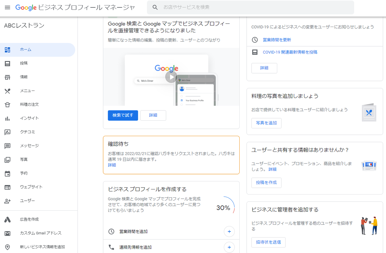The image size is (386, 253).
Task: Open the 予約 sidebar entry
Action: [38, 173]
